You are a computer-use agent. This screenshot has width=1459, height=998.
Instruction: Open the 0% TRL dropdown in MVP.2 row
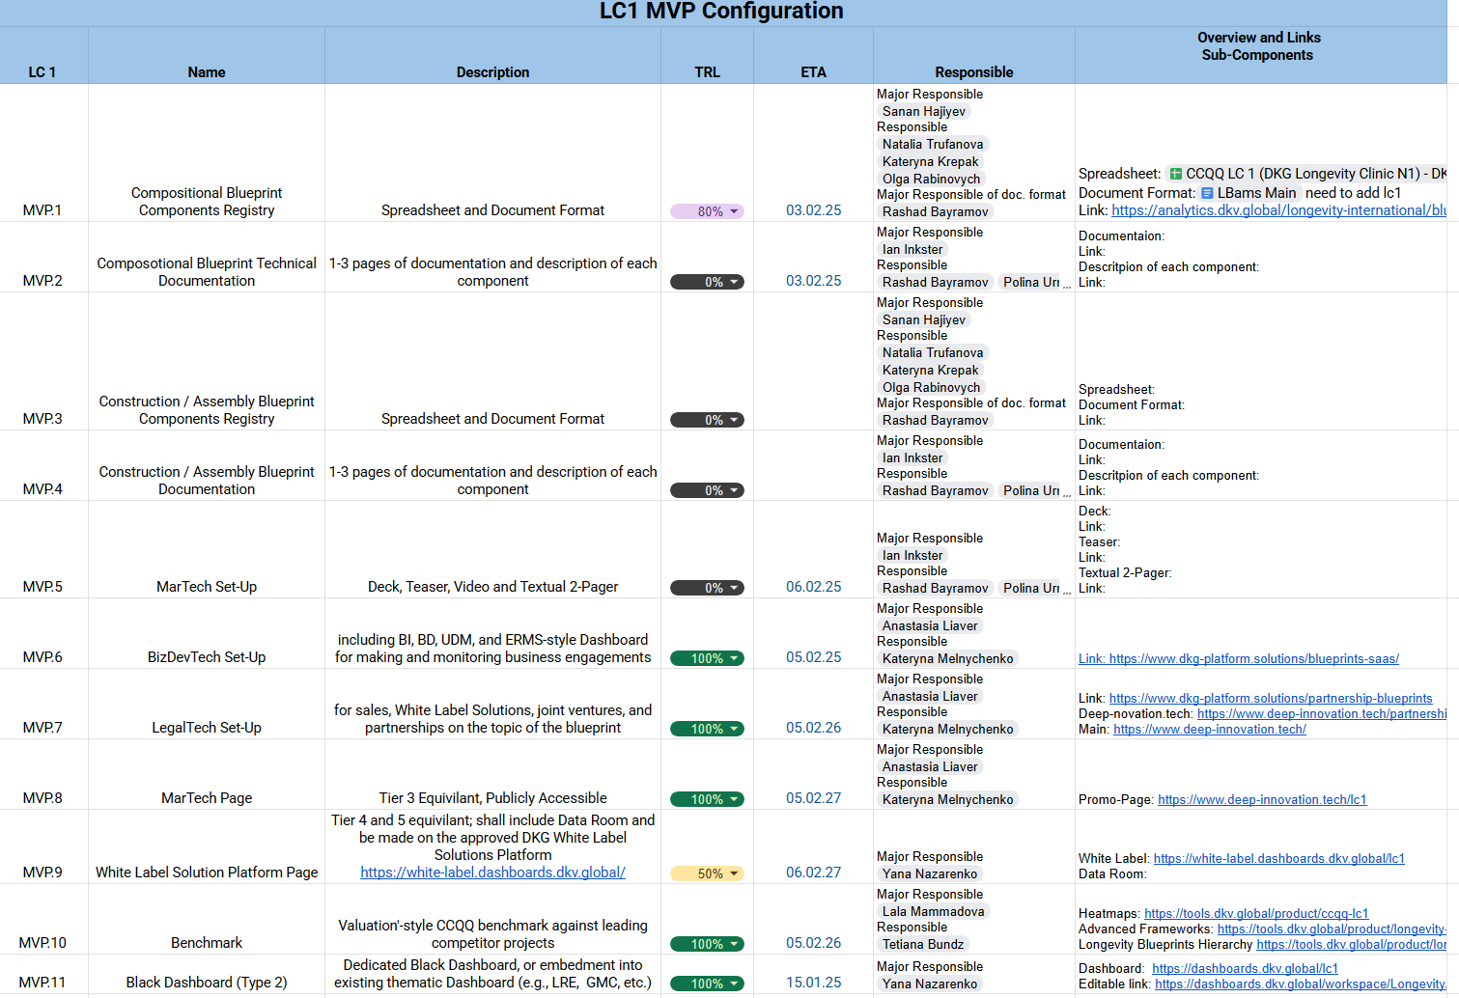pos(734,282)
